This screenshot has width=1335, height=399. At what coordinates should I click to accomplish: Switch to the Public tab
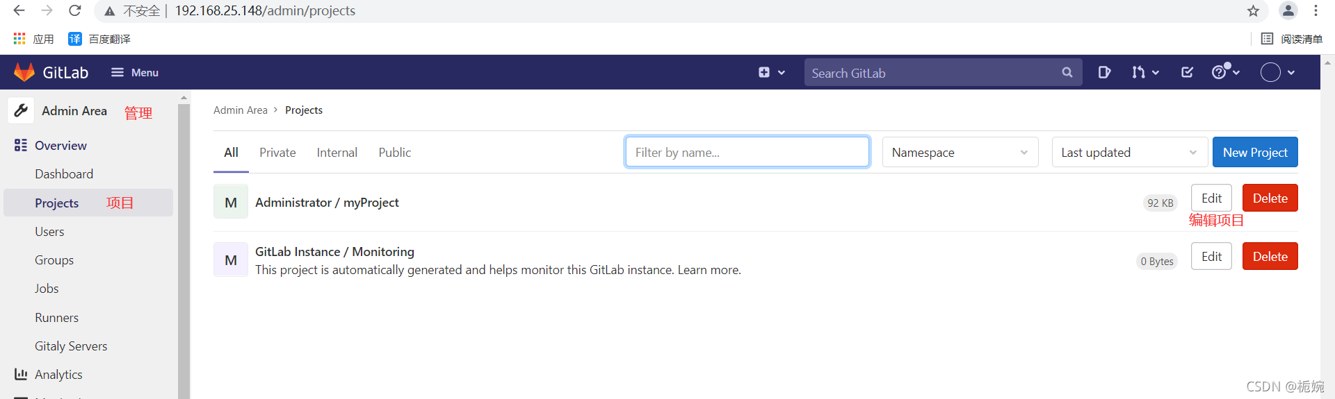coord(395,153)
